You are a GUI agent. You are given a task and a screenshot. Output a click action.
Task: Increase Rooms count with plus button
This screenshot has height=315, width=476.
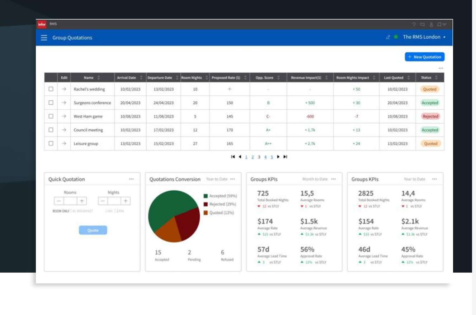pyautogui.click(x=82, y=201)
